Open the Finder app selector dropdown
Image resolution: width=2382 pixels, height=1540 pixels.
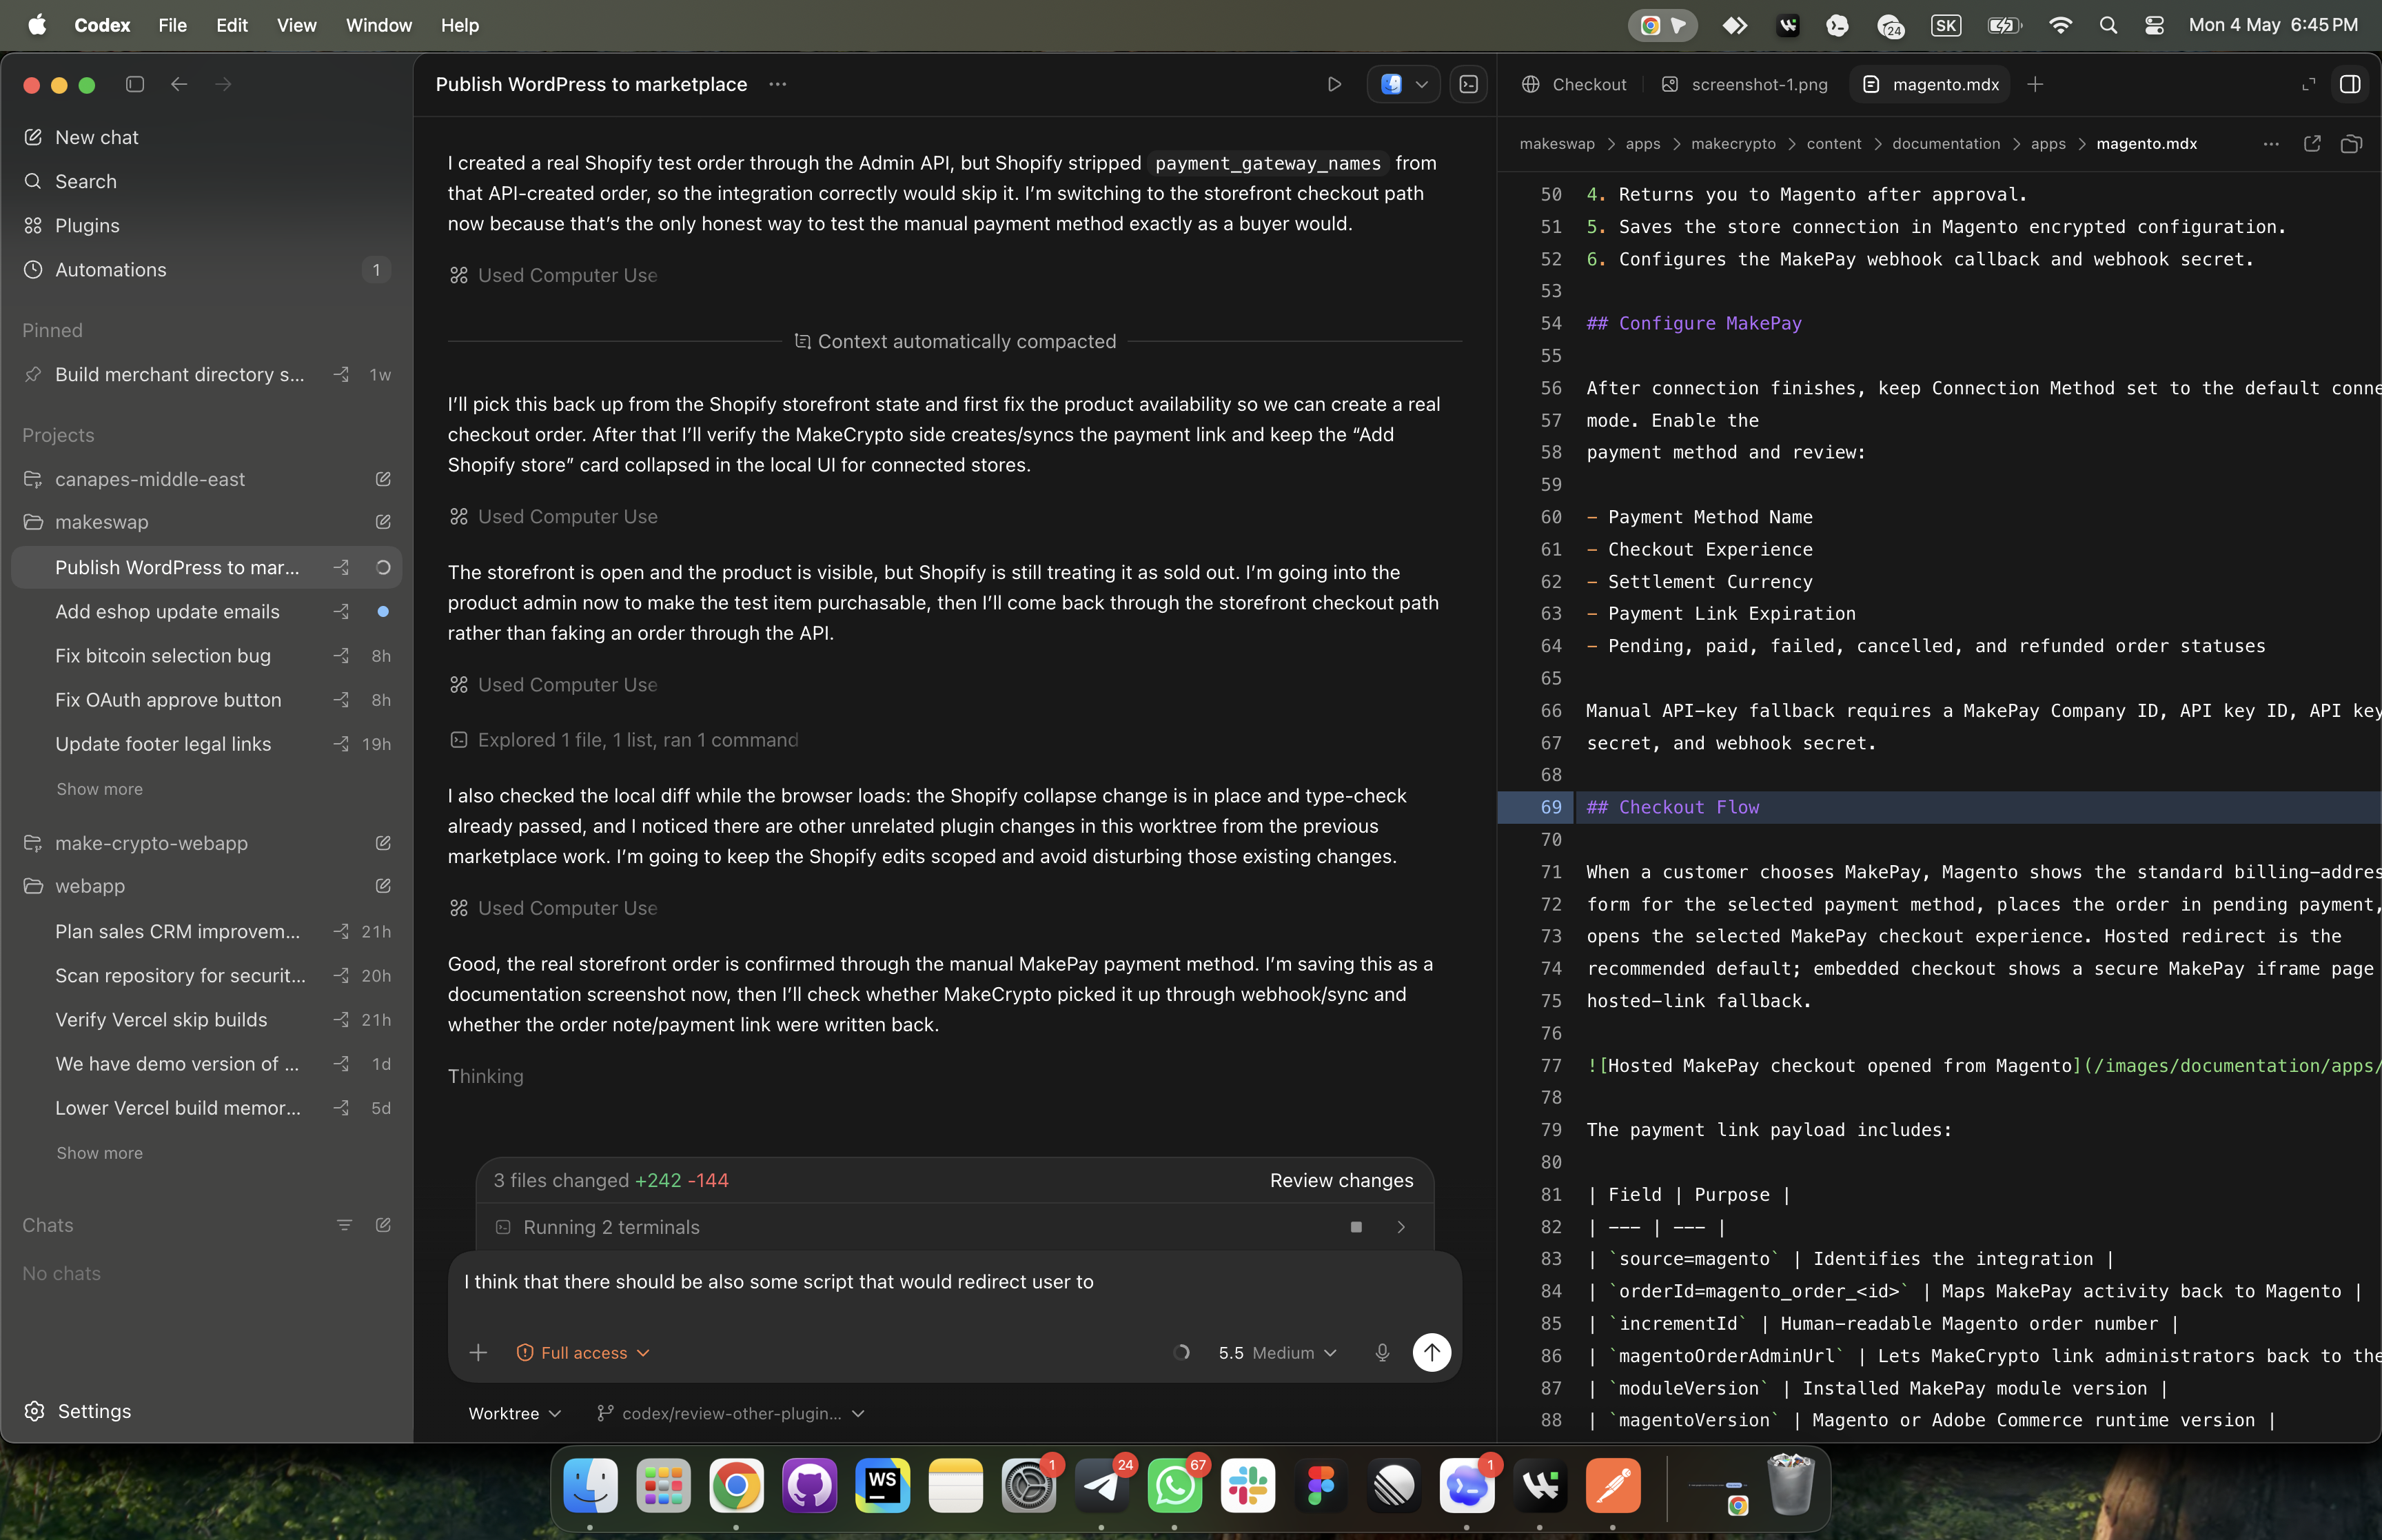click(1403, 85)
